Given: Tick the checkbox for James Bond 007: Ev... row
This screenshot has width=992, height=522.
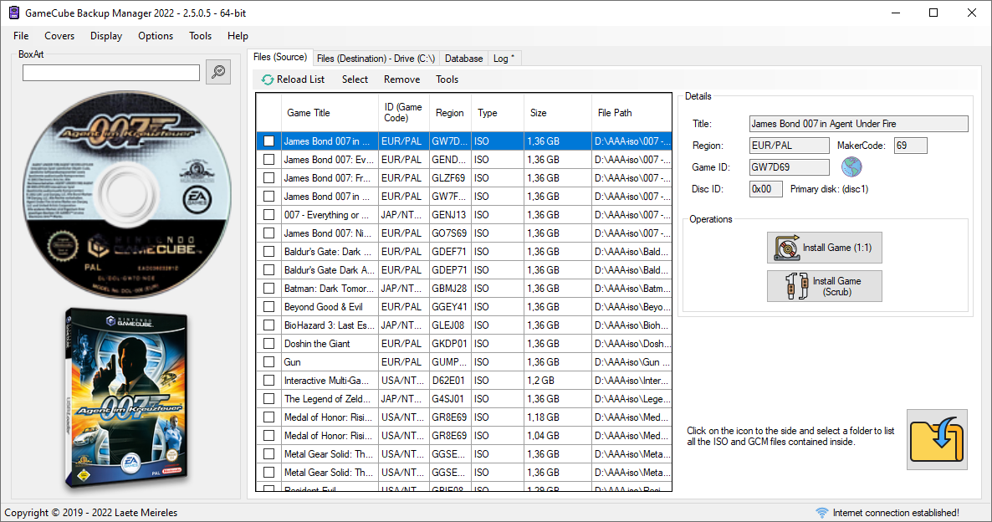Looking at the screenshot, I should tap(268, 160).
